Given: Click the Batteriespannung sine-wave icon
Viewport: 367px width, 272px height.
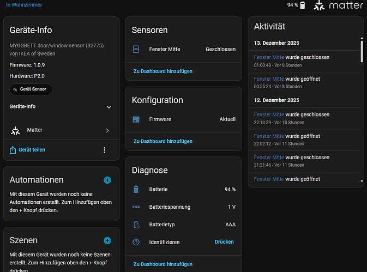Looking at the screenshot, I should click(x=136, y=207).
